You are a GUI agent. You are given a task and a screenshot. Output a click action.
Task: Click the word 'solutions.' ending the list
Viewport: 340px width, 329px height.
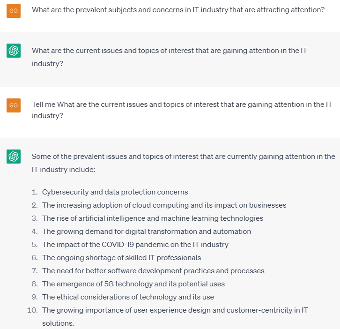pos(58,323)
